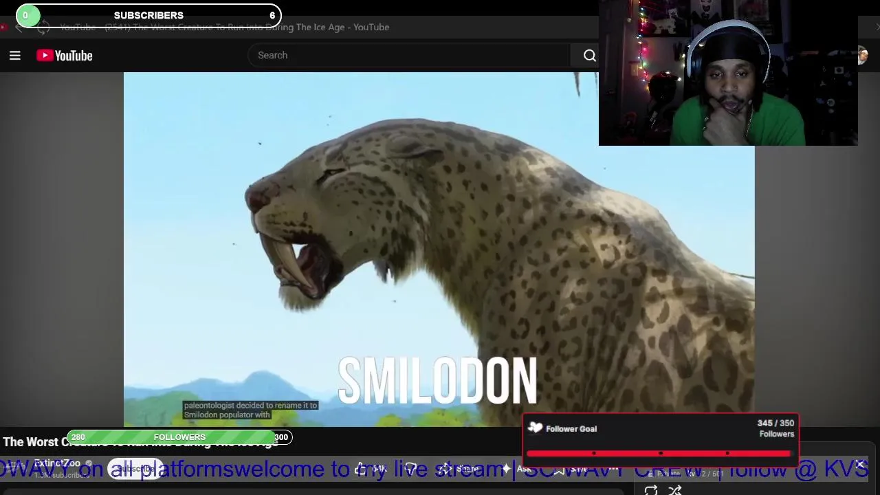Focus the YouTube Search field
This screenshot has height=495, width=880.
(409, 55)
